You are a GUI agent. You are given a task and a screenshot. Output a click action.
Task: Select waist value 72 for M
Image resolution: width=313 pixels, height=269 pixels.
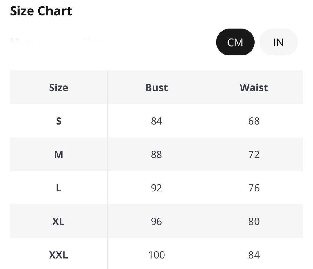pyautogui.click(x=254, y=154)
